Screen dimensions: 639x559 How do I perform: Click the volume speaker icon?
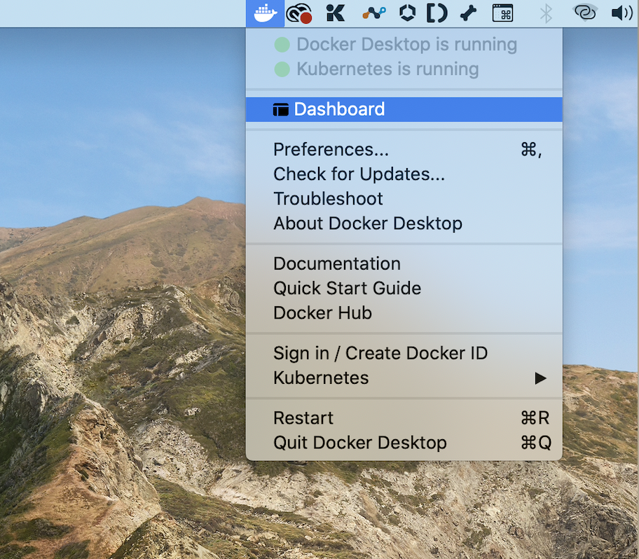[x=621, y=13]
